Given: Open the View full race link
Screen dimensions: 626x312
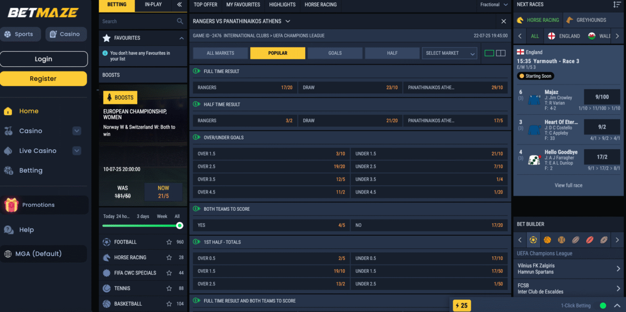Looking at the screenshot, I should (x=569, y=185).
